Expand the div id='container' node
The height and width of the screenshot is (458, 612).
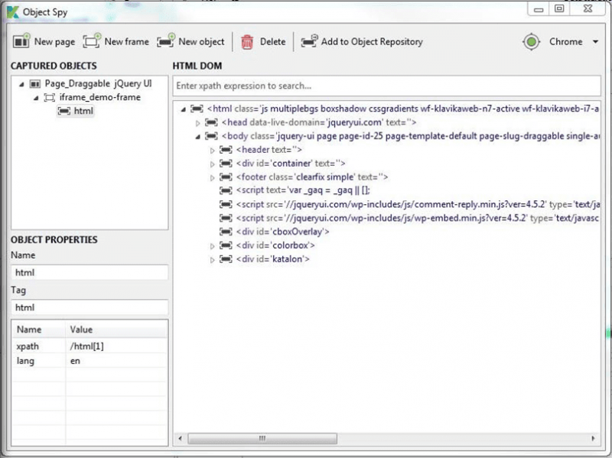(213, 164)
